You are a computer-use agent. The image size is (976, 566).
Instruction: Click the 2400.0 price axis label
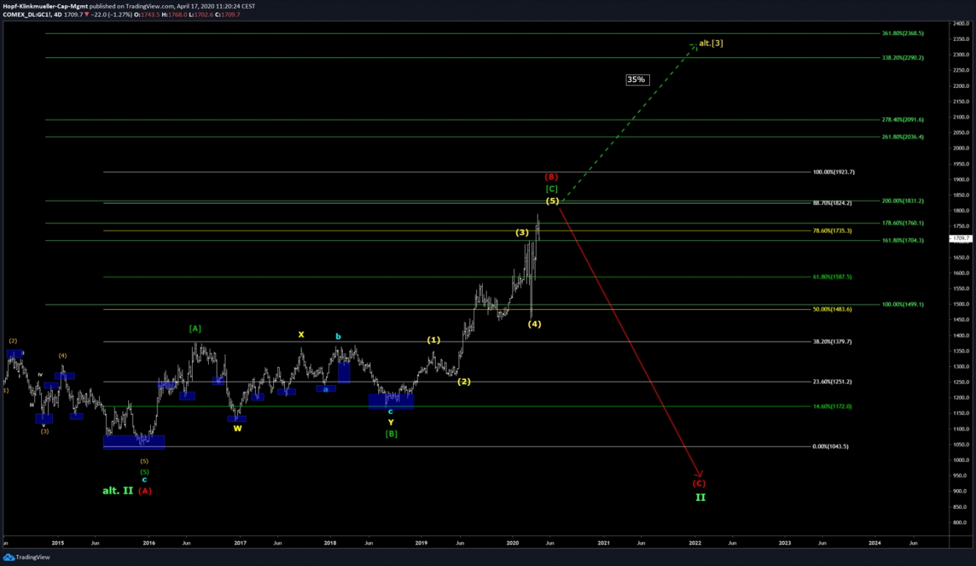tap(961, 24)
